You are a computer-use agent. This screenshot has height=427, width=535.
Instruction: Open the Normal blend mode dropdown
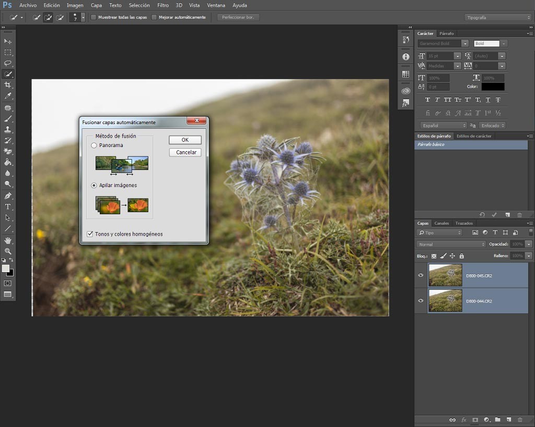point(451,244)
